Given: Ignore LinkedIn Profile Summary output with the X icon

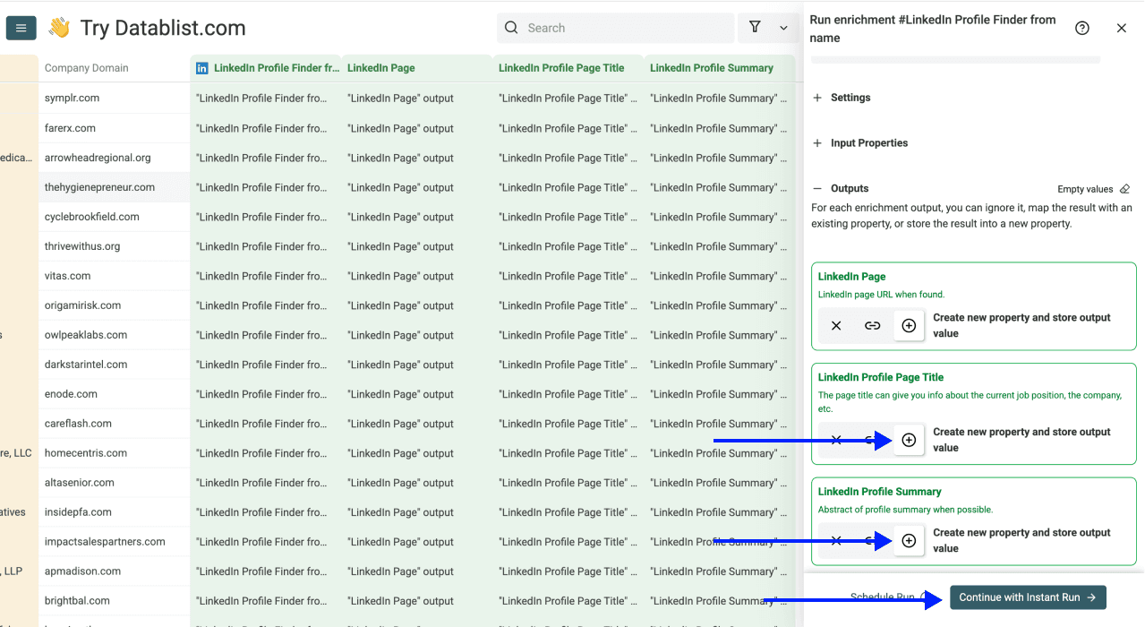Looking at the screenshot, I should (835, 540).
